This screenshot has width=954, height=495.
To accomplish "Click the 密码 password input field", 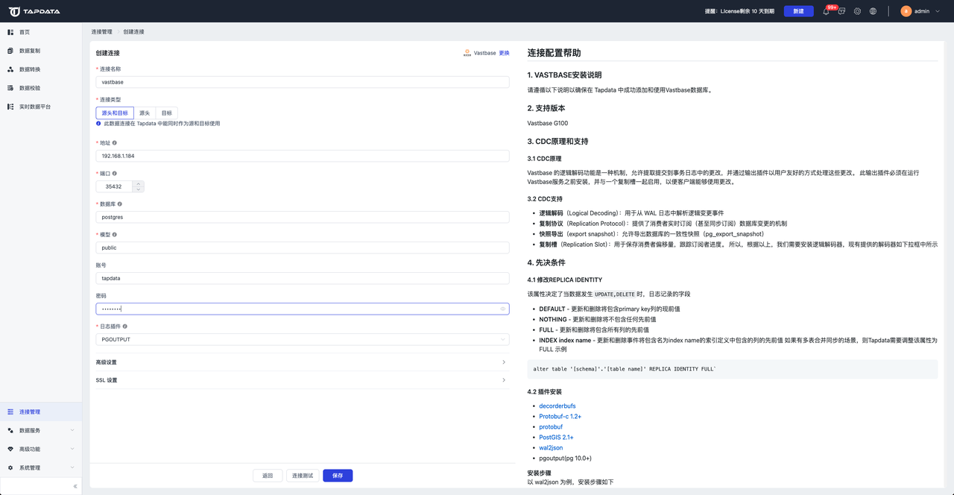I will click(x=303, y=309).
